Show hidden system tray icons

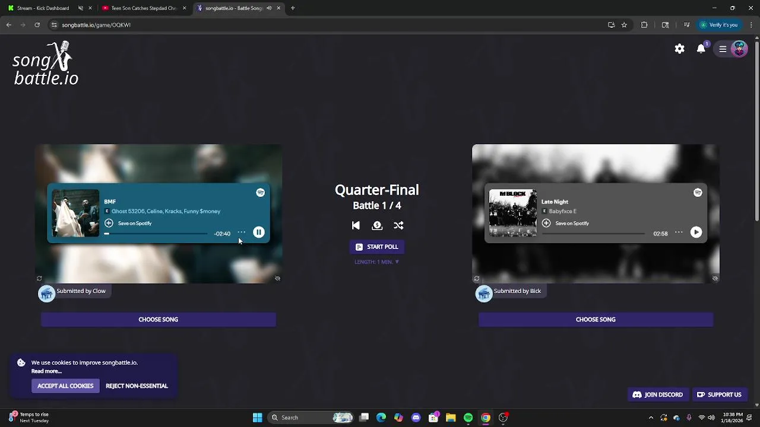click(651, 418)
